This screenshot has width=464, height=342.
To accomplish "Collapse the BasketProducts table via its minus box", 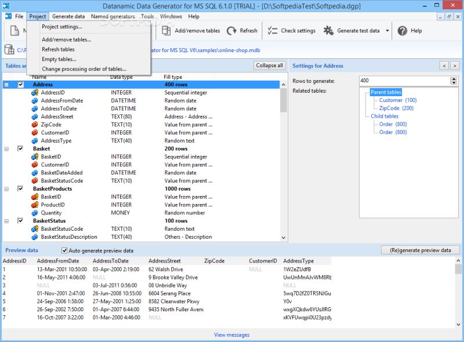I will pos(7,188).
